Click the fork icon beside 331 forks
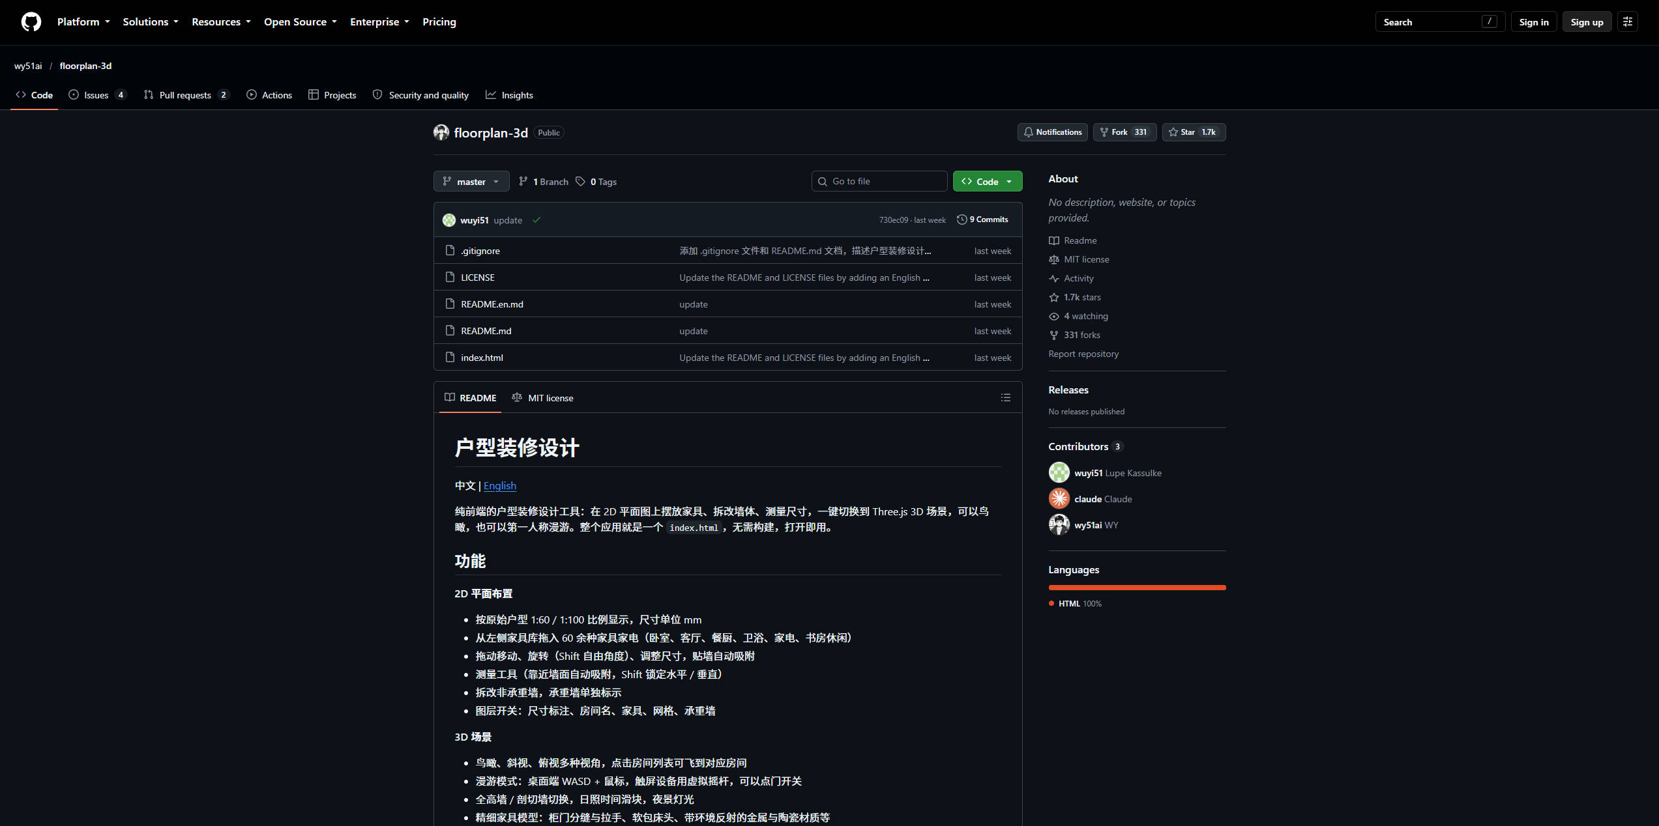 click(x=1053, y=335)
